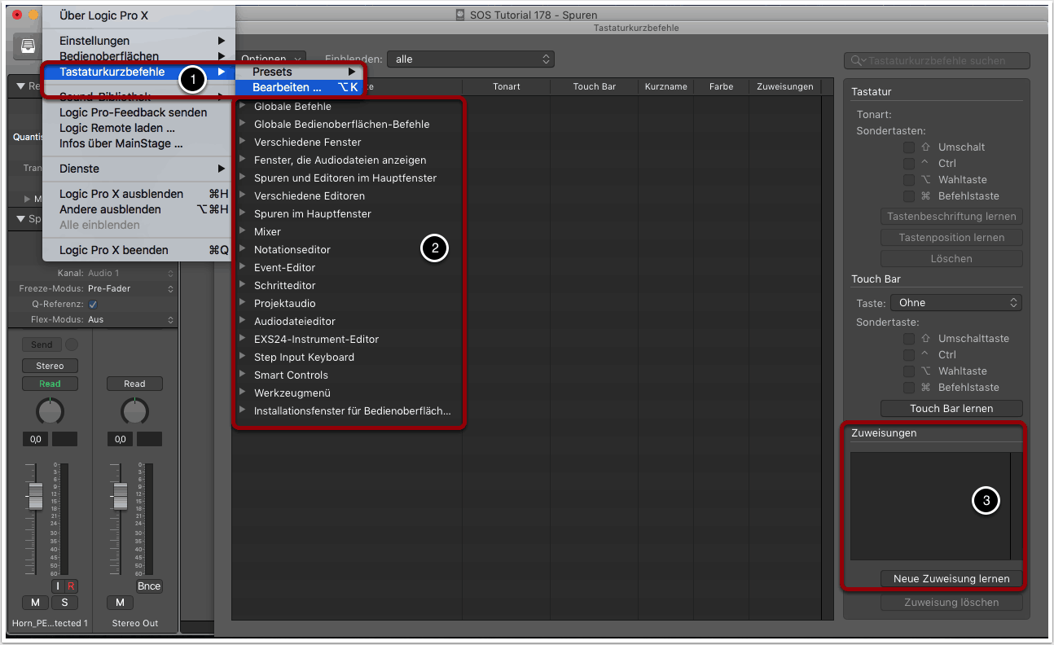Click green Read automation button on Horn channel
This screenshot has height=645, width=1054.
(50, 384)
